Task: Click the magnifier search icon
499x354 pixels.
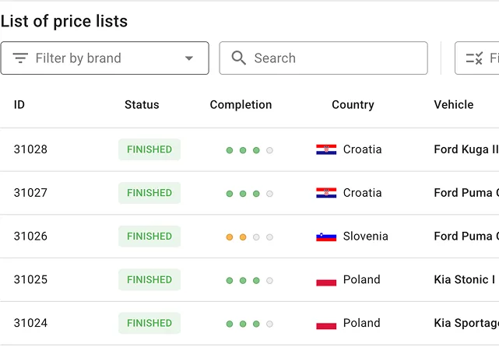Action: [239, 58]
